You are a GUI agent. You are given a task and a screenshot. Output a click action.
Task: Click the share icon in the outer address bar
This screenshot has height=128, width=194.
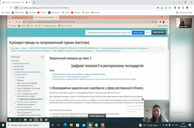coord(166,8)
